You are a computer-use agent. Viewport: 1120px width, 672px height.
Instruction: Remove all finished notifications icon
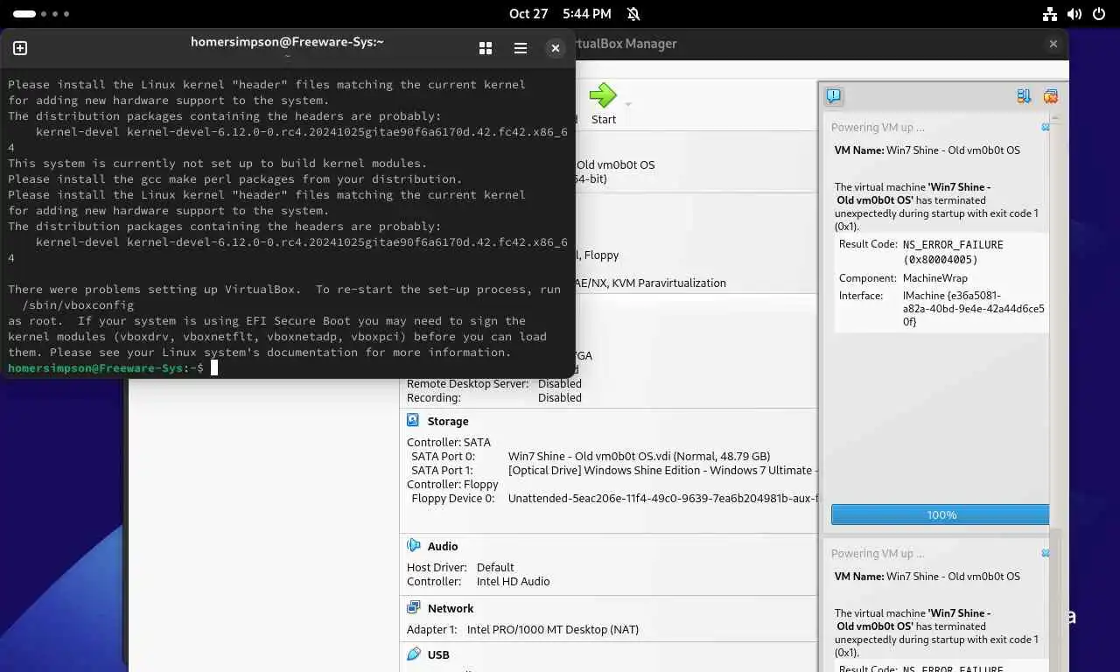click(x=1051, y=96)
